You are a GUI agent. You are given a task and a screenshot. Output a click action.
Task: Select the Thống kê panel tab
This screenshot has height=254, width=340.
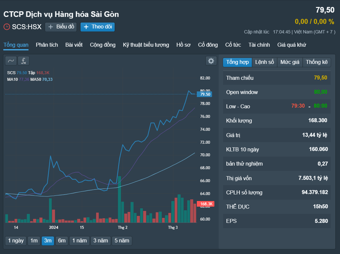click(x=316, y=62)
